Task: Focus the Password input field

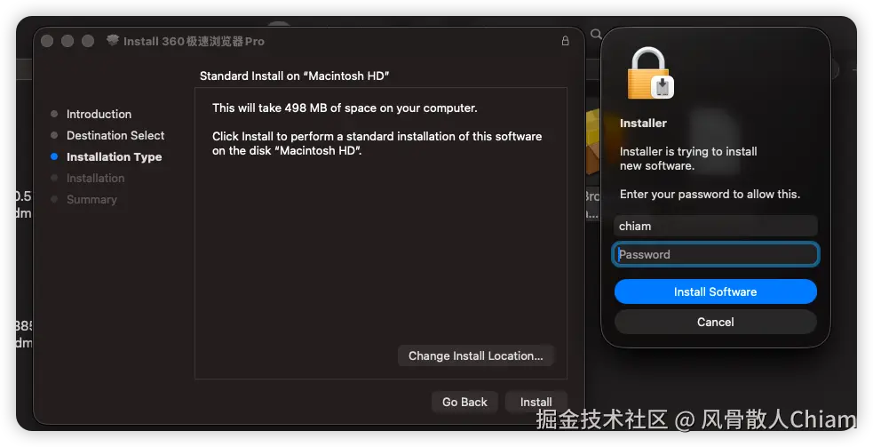Action: [716, 254]
